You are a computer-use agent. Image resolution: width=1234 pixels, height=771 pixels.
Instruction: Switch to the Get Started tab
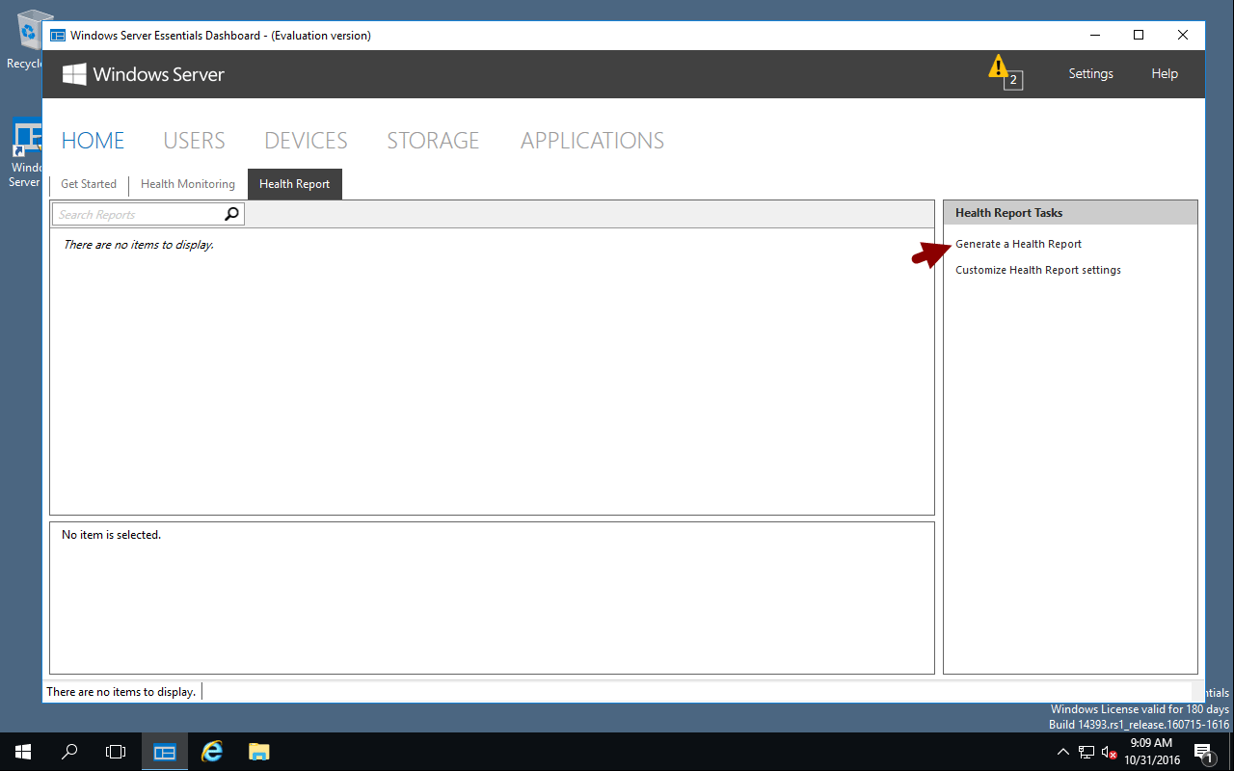pos(89,184)
